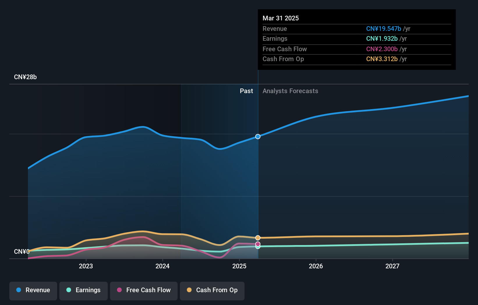Screen dimensions: 478x305
Task: Click the CN¥1.932b earnings value in tooltip
Action: point(382,39)
